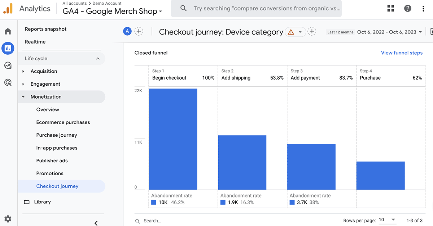Open the Rows per page dropdown
Viewport: 433px width, 226px height.
click(388, 220)
